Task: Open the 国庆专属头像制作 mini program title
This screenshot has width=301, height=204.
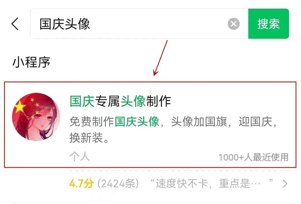Action: pyautogui.click(x=120, y=101)
